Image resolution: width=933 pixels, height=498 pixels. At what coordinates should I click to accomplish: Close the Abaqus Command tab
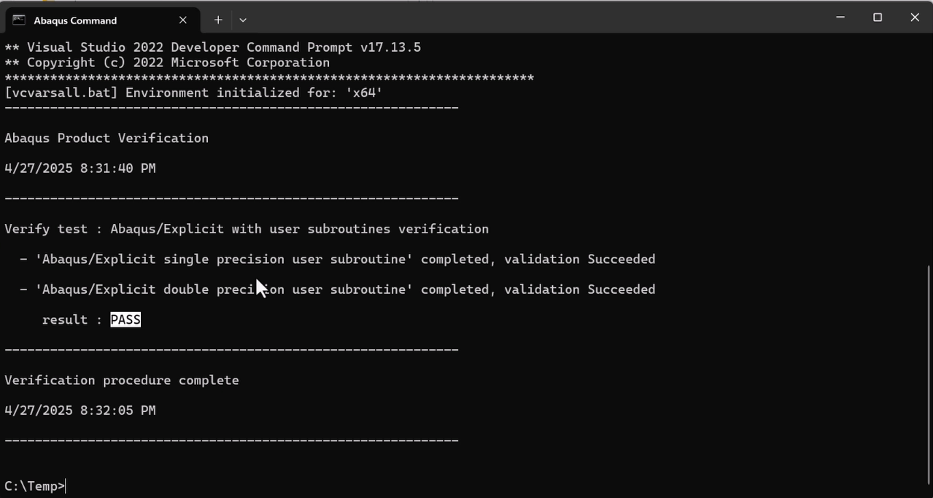pos(182,20)
